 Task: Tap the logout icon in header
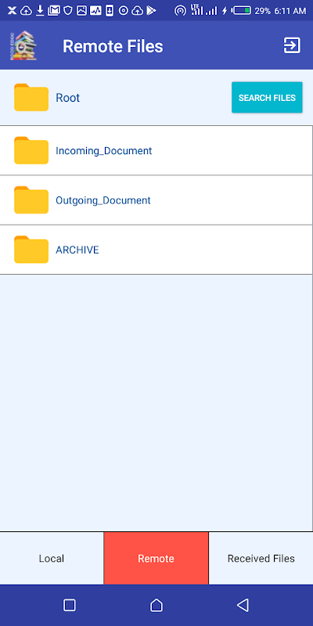click(292, 45)
